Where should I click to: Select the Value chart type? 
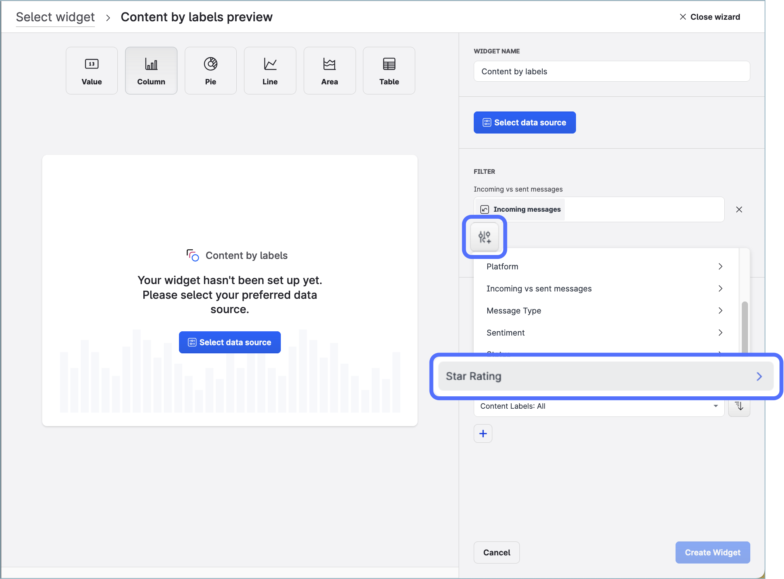[92, 70]
